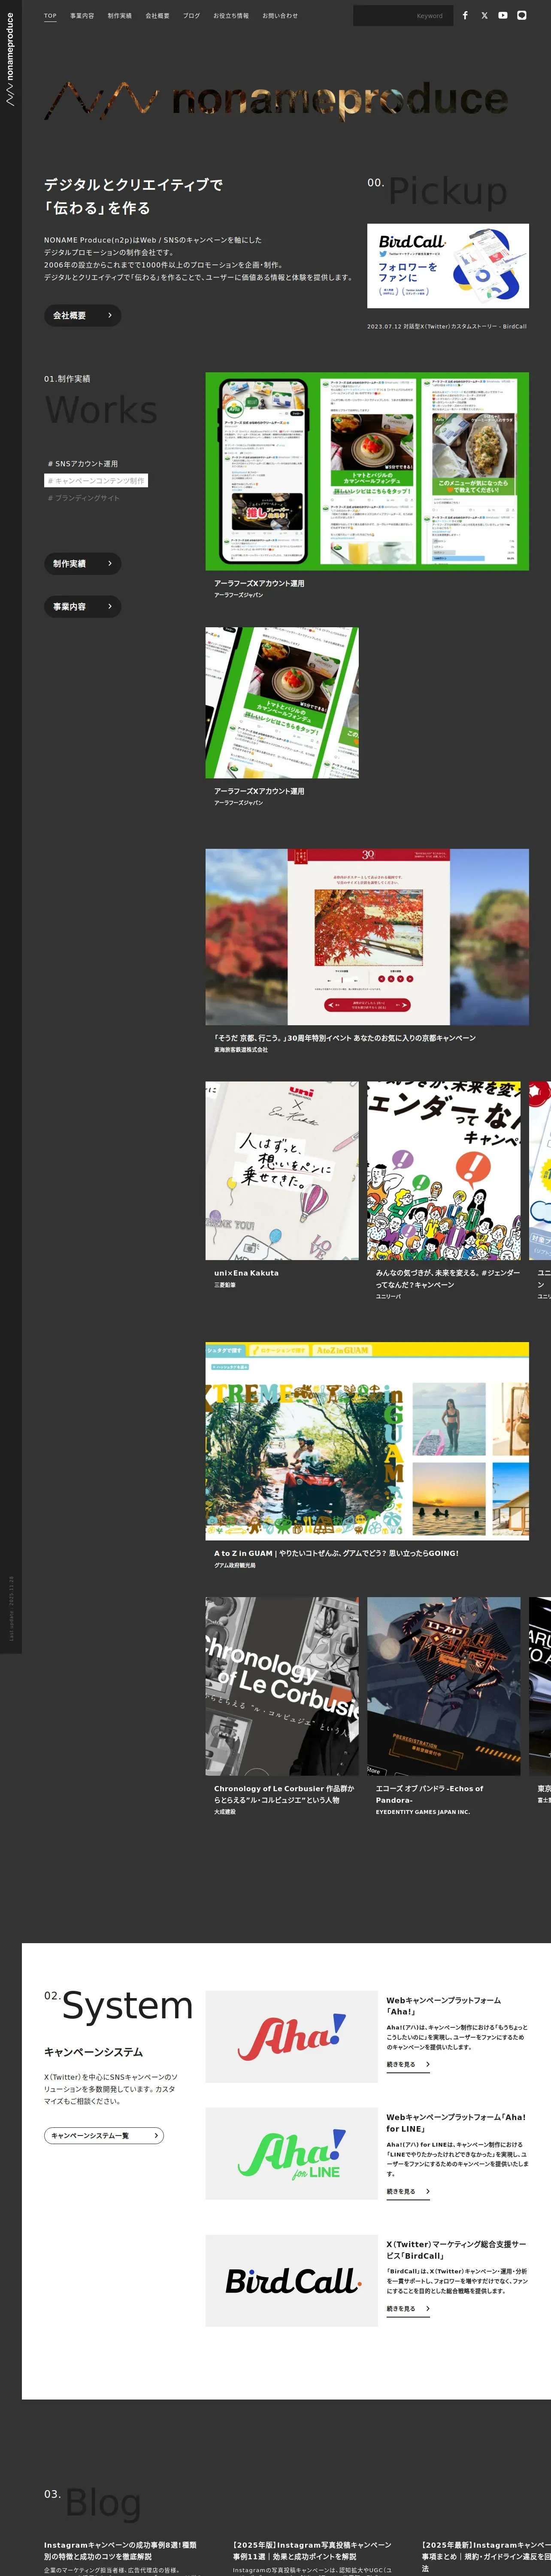Open the small tilted アーラフーズ work thumbnail

(282, 703)
